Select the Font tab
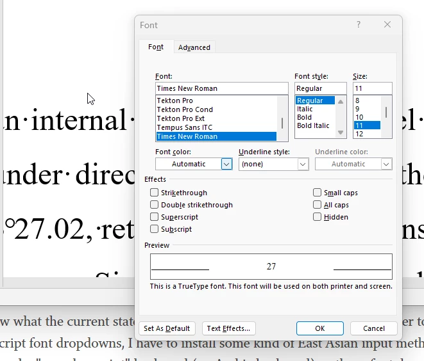 point(156,47)
